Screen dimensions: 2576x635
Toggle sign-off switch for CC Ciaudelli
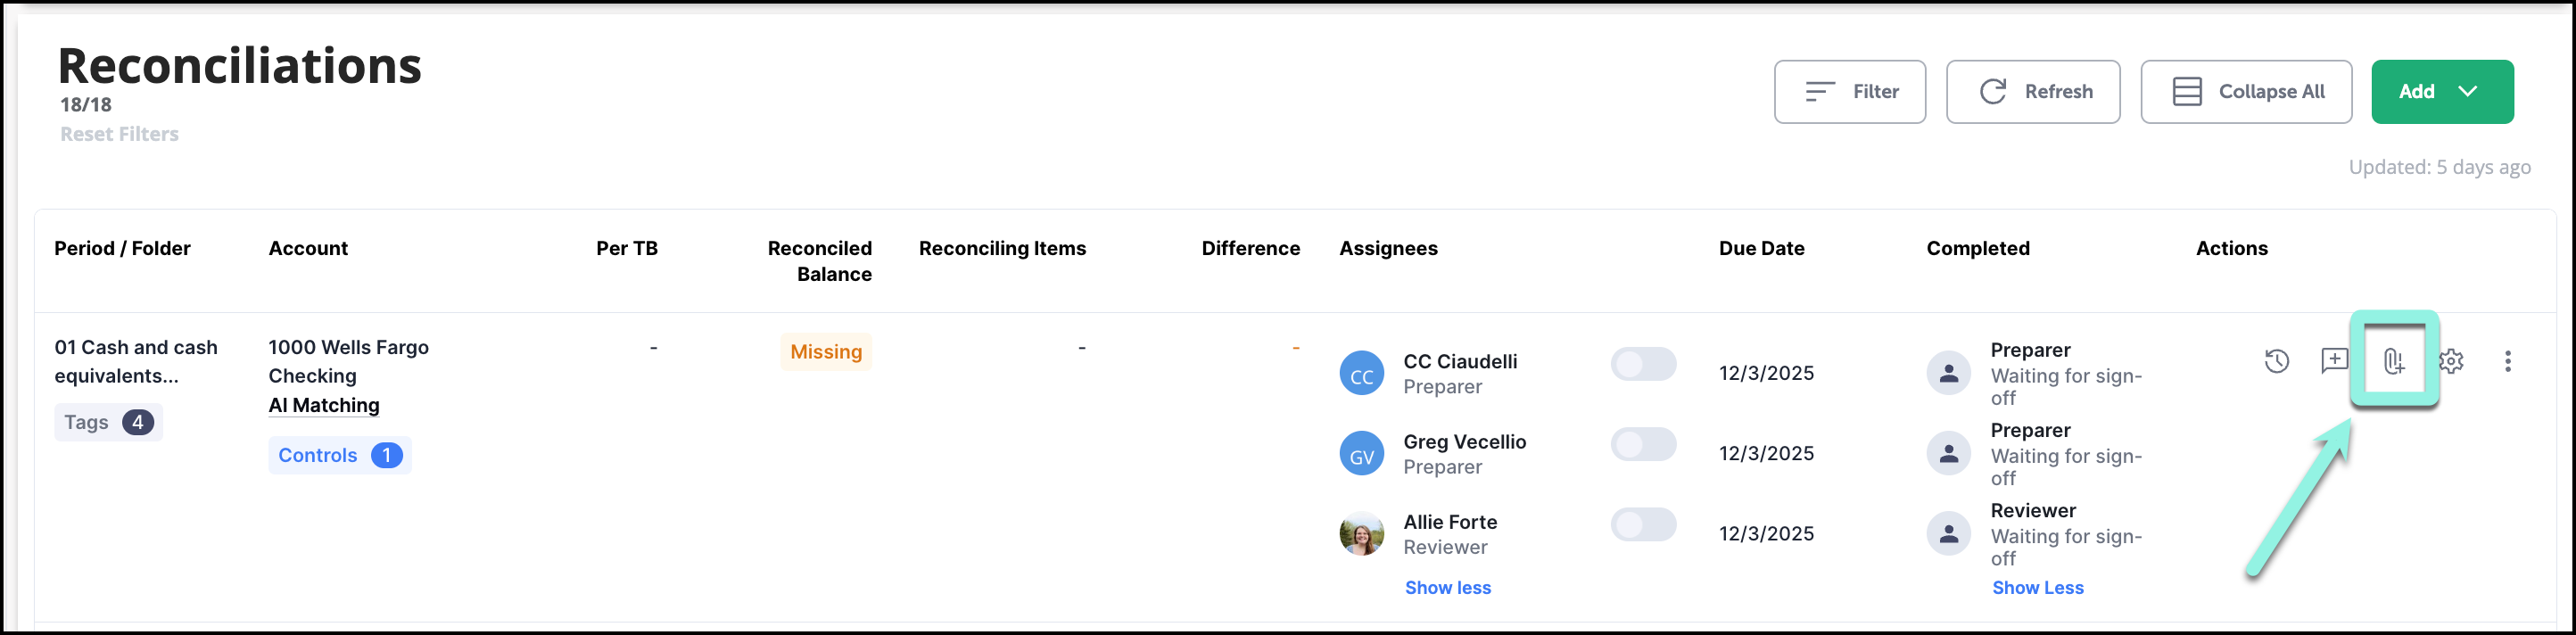tap(1642, 364)
